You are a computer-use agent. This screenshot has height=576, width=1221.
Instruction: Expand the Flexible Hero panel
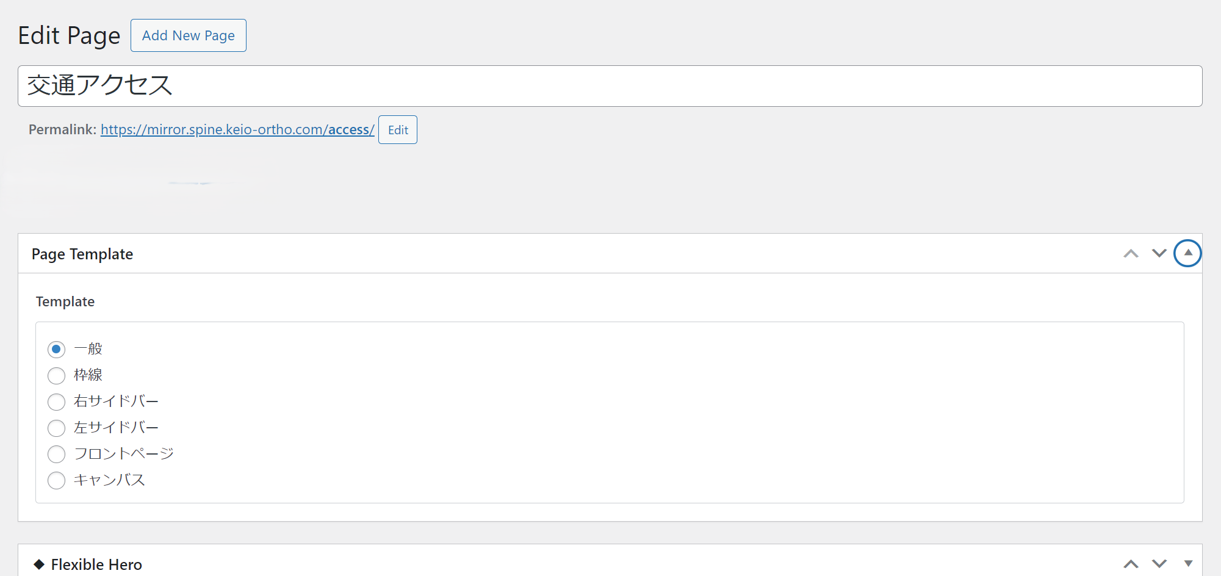pos(1188,564)
